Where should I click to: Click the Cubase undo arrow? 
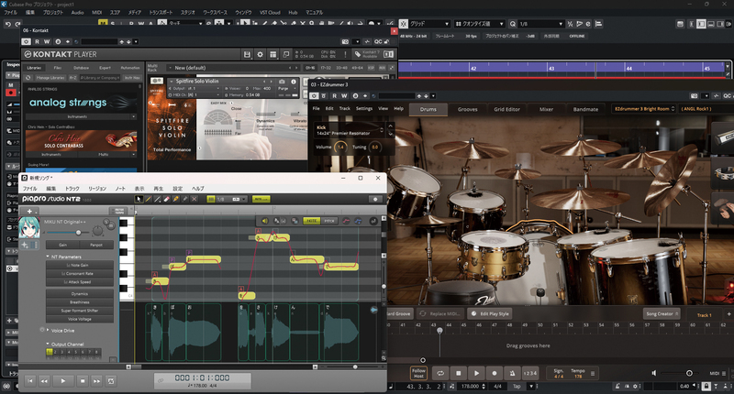tap(7, 24)
